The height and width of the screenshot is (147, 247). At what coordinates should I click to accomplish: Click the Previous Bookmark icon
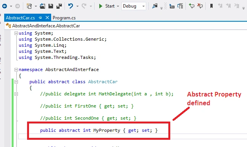point(220,6)
